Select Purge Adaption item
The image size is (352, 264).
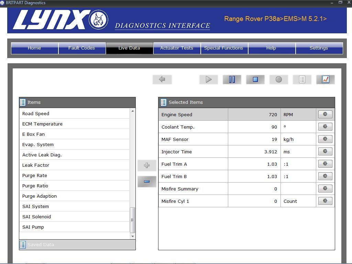[75, 196]
